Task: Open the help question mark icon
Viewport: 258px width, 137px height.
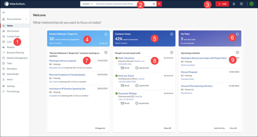Action: click(x=241, y=4)
